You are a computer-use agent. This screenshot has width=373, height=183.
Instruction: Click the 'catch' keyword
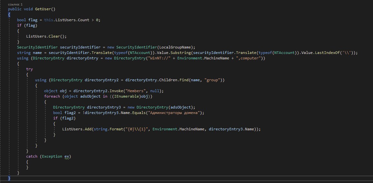pyautogui.click(x=32, y=156)
